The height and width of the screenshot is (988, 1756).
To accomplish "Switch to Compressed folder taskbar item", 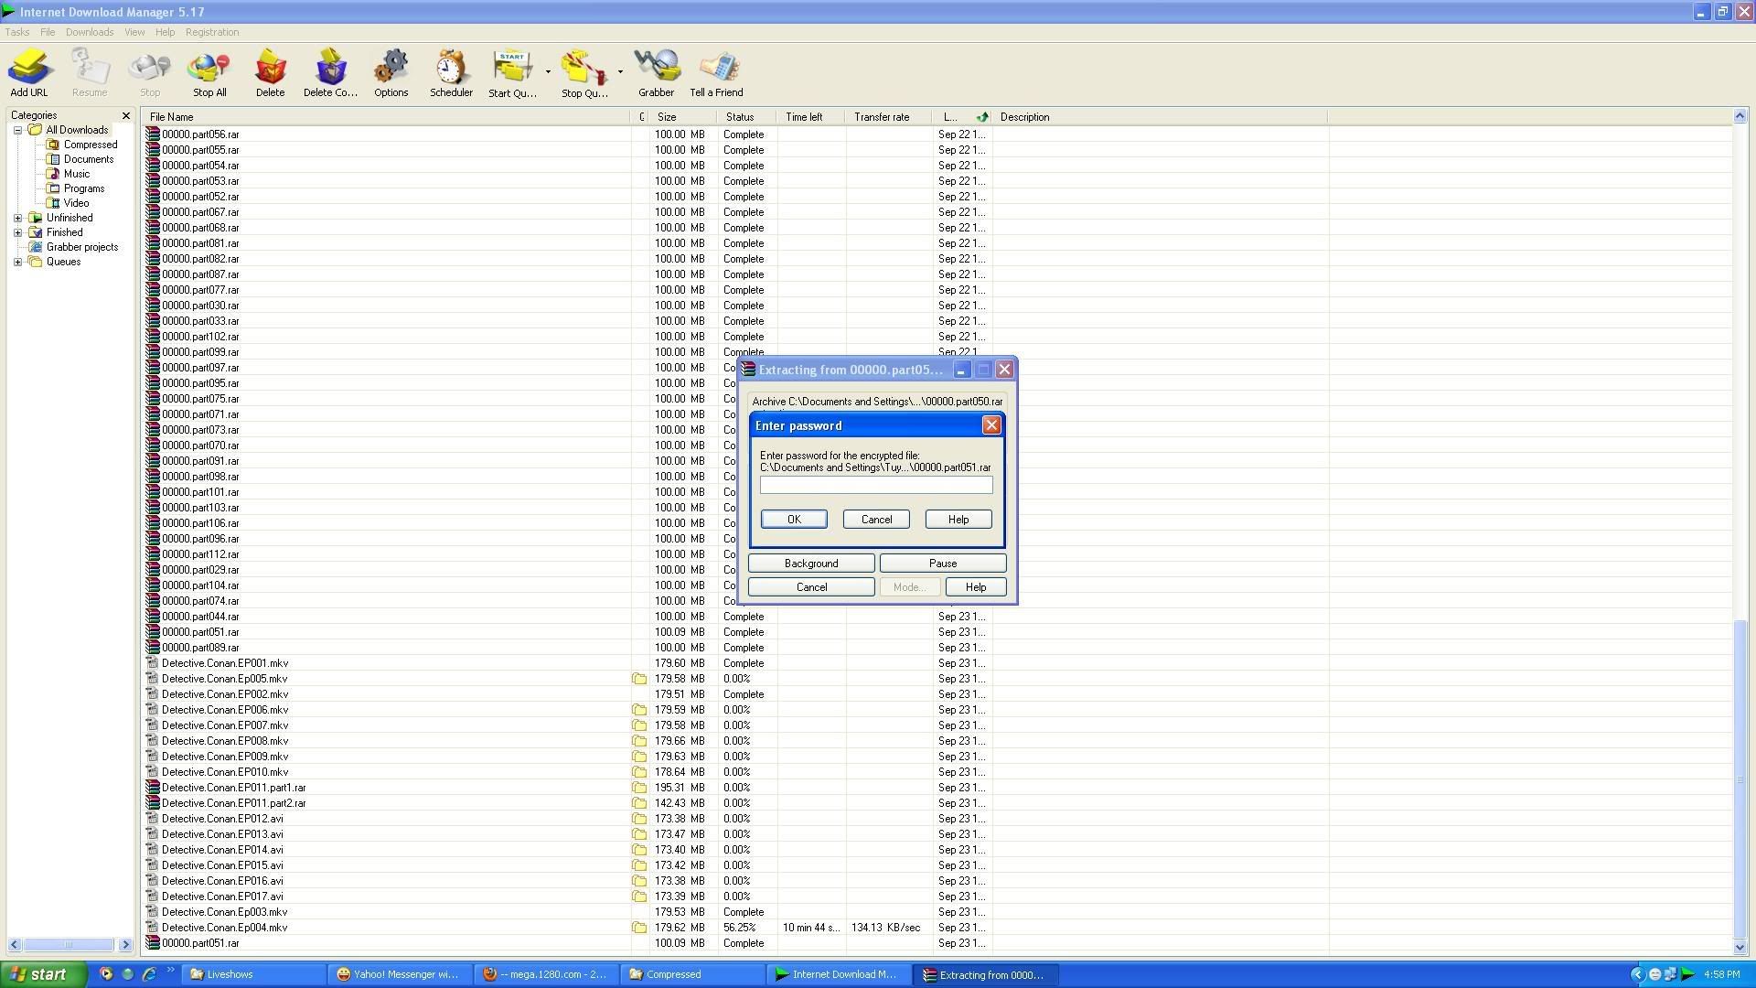I will [x=692, y=974].
